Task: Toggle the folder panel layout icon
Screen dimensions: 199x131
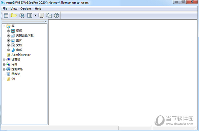Action: pos(6,16)
